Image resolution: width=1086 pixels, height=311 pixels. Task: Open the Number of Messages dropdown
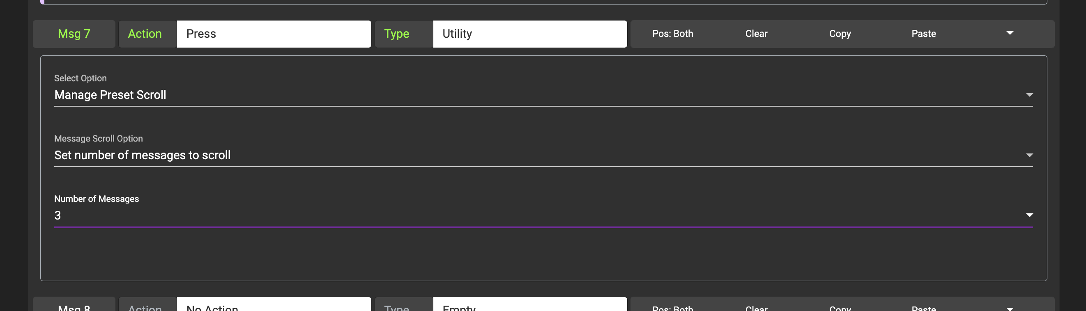point(543,215)
